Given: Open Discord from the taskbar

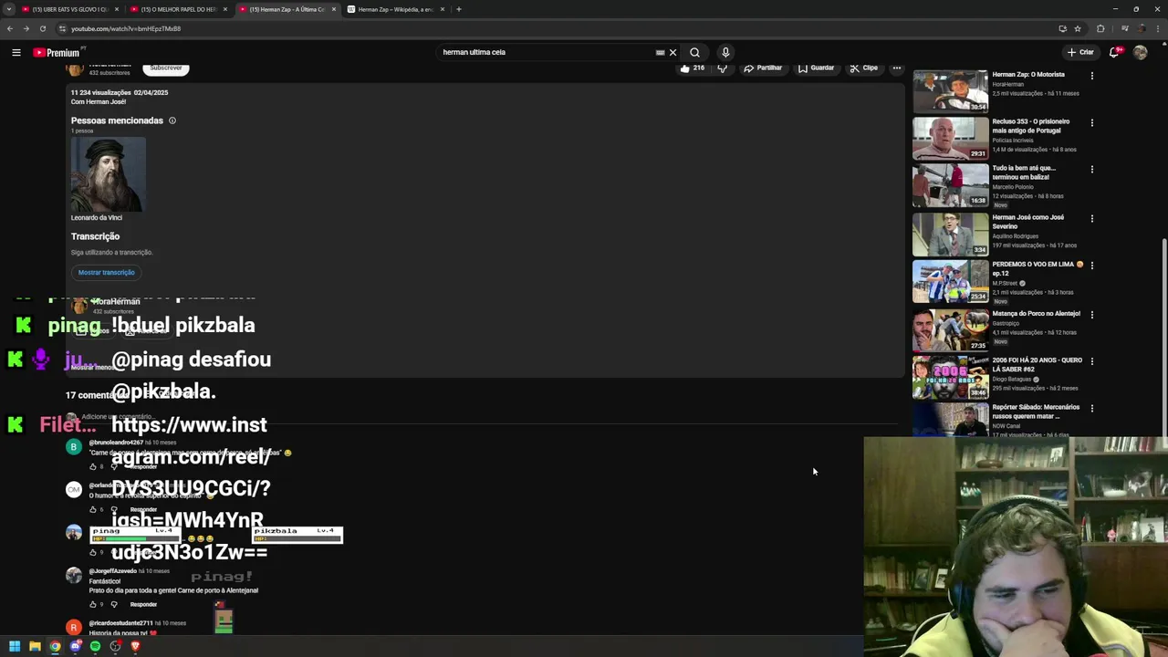Looking at the screenshot, I should coord(75,646).
